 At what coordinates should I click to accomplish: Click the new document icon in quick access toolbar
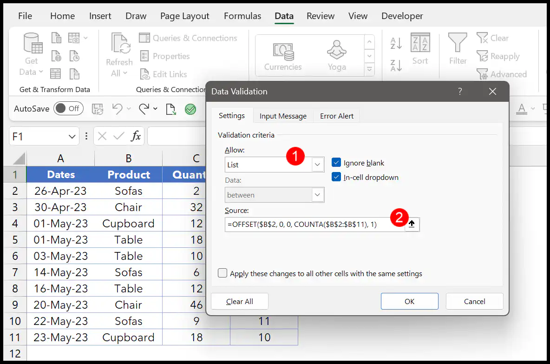click(x=171, y=109)
